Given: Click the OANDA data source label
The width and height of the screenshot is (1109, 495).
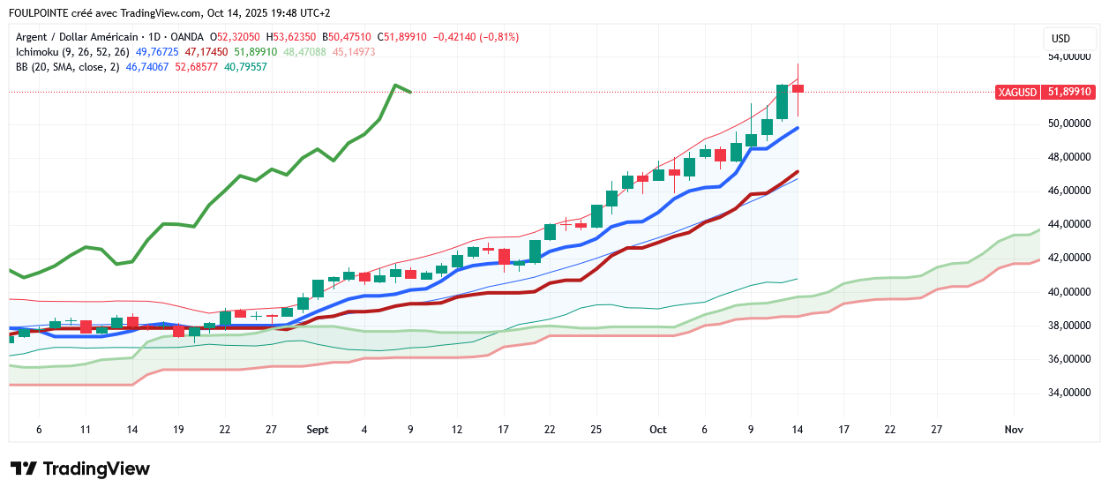Looking at the screenshot, I should tap(187, 37).
